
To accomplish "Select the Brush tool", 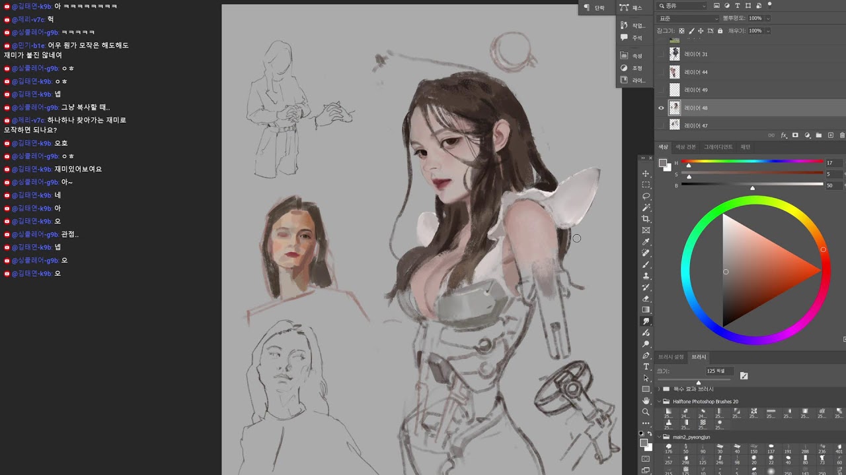I will (x=646, y=265).
